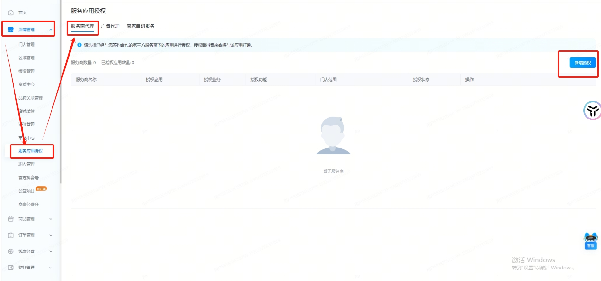Click the 财务管理 wallet icon
601x281 pixels.
pos(11,268)
